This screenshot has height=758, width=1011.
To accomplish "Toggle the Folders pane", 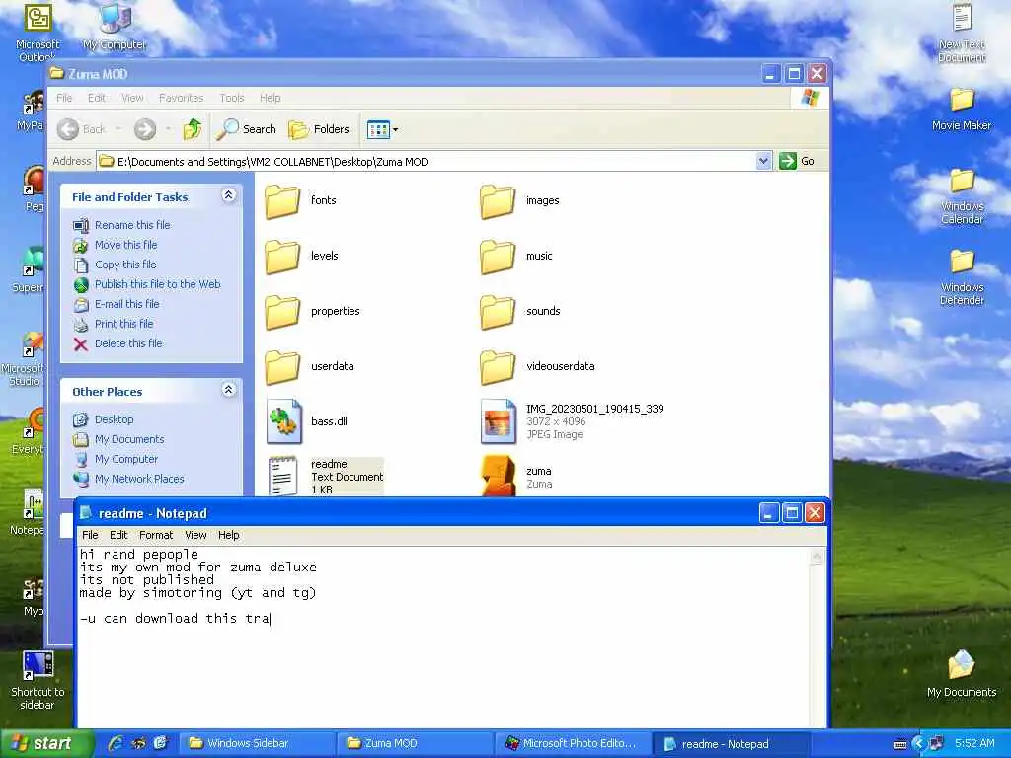I will (x=319, y=129).
